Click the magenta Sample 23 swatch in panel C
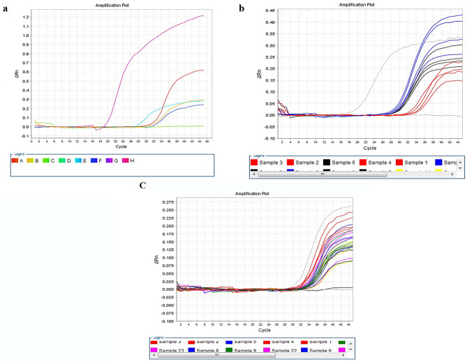Image resolution: width=467 pixels, height=362 pixels. pyautogui.click(x=154, y=350)
